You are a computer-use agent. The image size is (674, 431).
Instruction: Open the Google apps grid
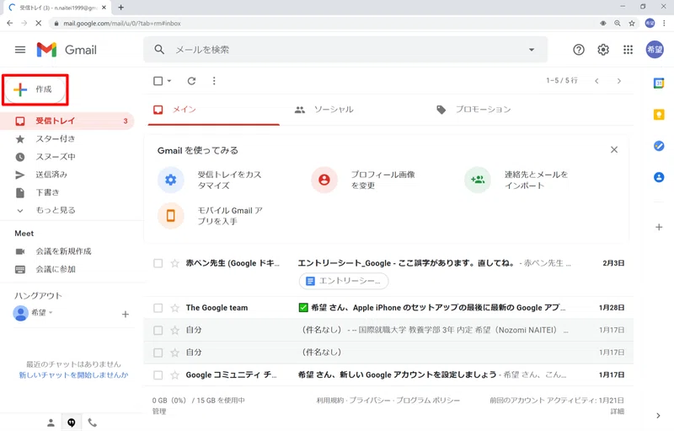pyautogui.click(x=628, y=50)
